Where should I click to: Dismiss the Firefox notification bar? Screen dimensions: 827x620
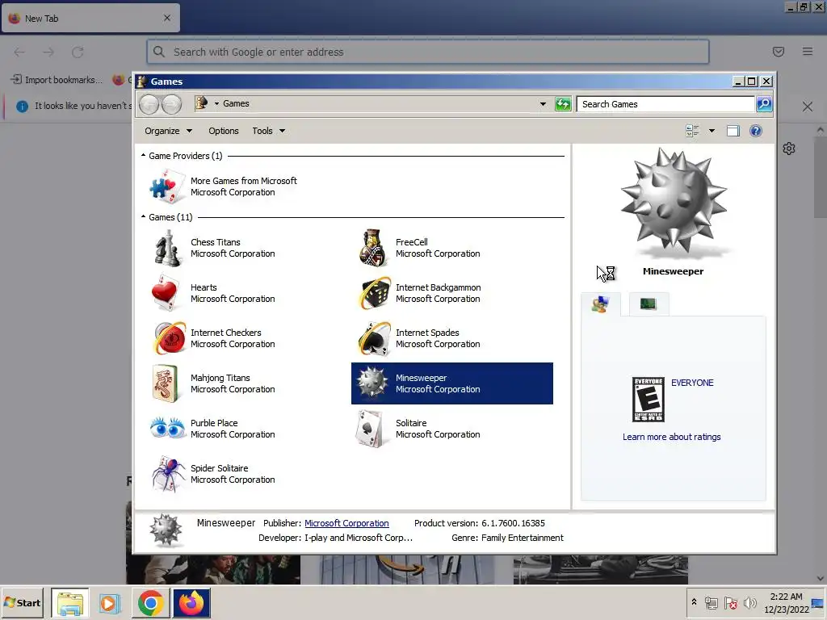(x=807, y=107)
